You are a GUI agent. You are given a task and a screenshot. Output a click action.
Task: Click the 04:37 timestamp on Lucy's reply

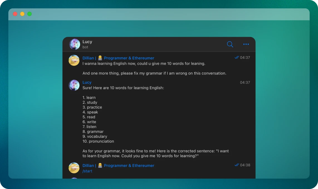pos(245,83)
